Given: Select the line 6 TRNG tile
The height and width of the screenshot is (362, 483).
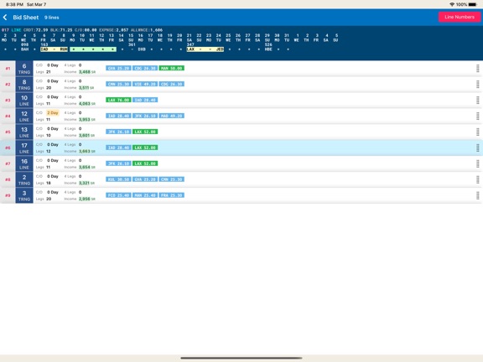Looking at the screenshot, I should coord(24,69).
